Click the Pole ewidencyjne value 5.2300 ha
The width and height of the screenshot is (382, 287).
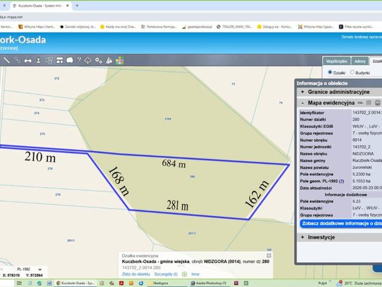[x=361, y=174]
